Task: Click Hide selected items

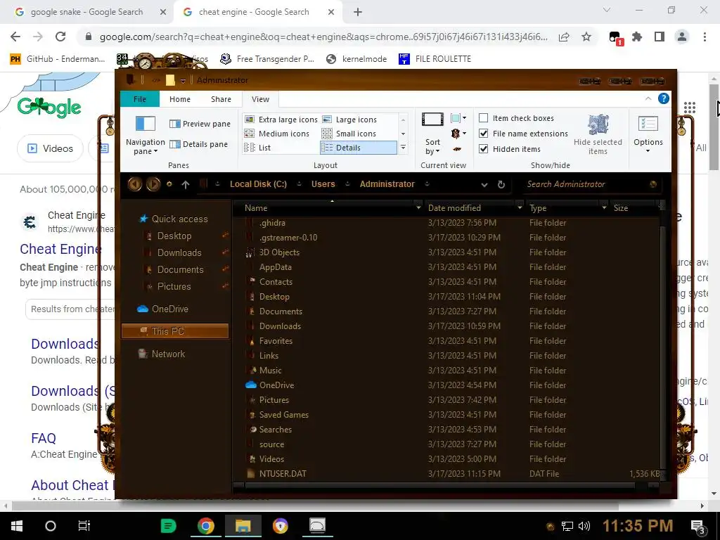Action: pos(598,135)
